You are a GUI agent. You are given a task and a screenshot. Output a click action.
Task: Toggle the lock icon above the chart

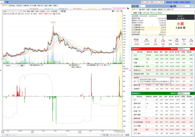pos(128,8)
